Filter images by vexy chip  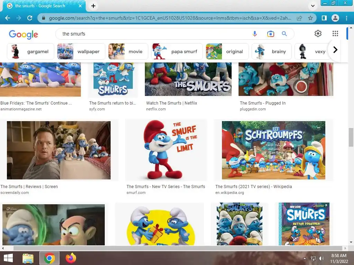(x=313, y=51)
